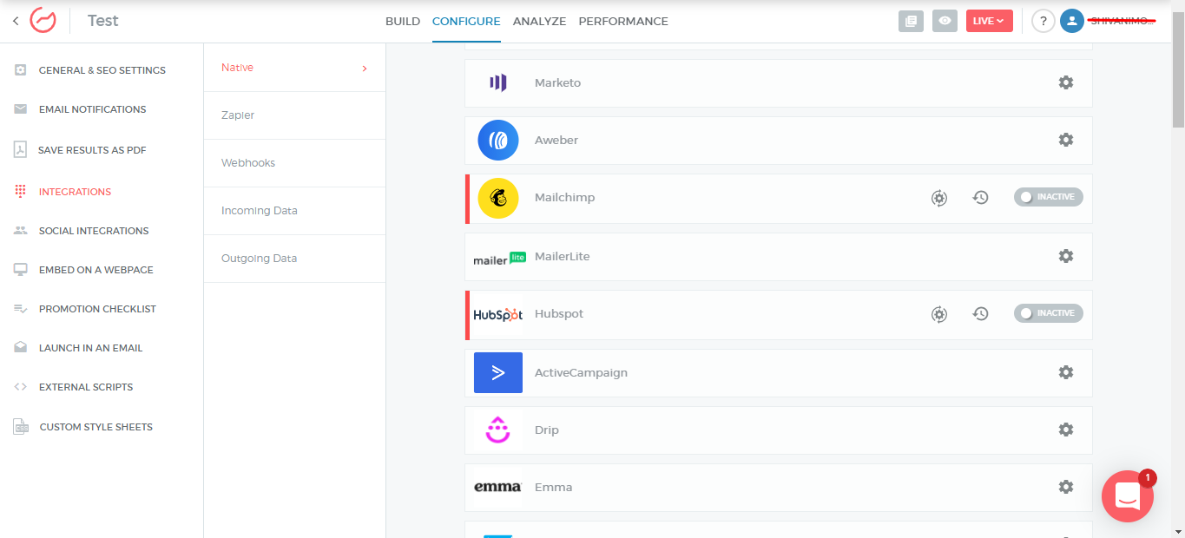Viewport: 1185px width, 538px height.
Task: Switch to the PERFORMANCE tab
Action: (x=623, y=21)
